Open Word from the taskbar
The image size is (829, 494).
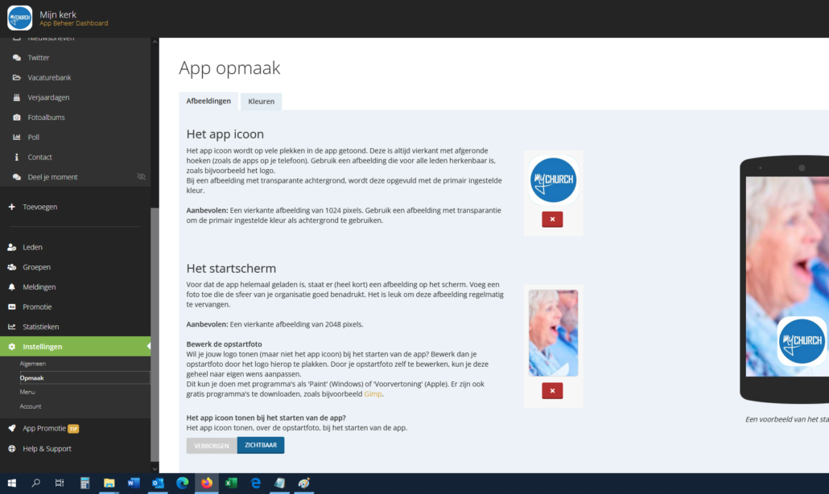134,483
